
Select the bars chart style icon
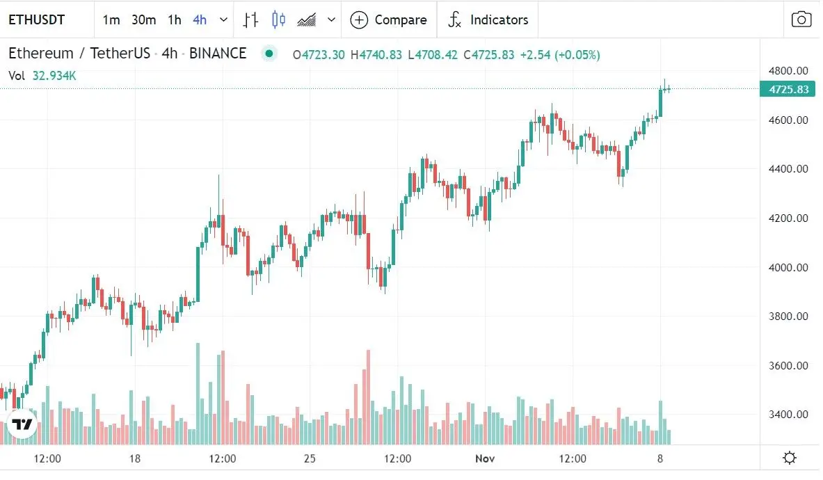[x=250, y=19]
